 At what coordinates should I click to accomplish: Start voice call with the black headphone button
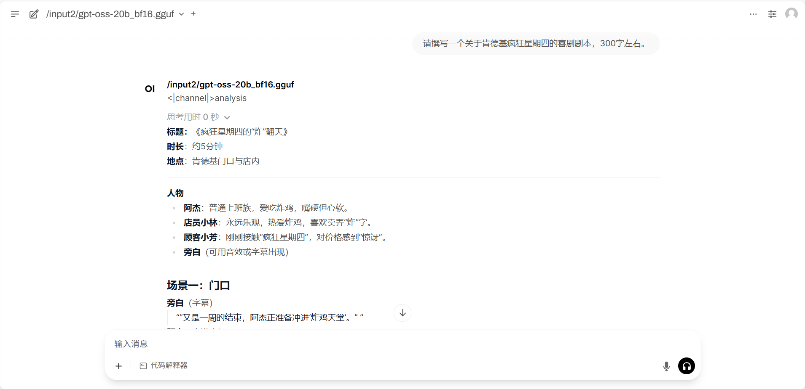pyautogui.click(x=686, y=366)
